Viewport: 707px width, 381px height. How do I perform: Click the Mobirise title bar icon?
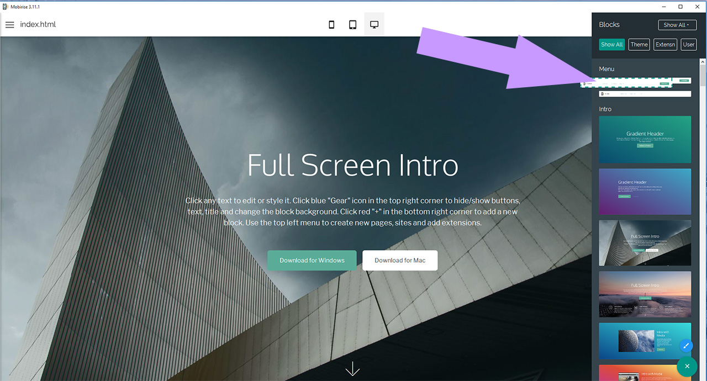(x=4, y=6)
